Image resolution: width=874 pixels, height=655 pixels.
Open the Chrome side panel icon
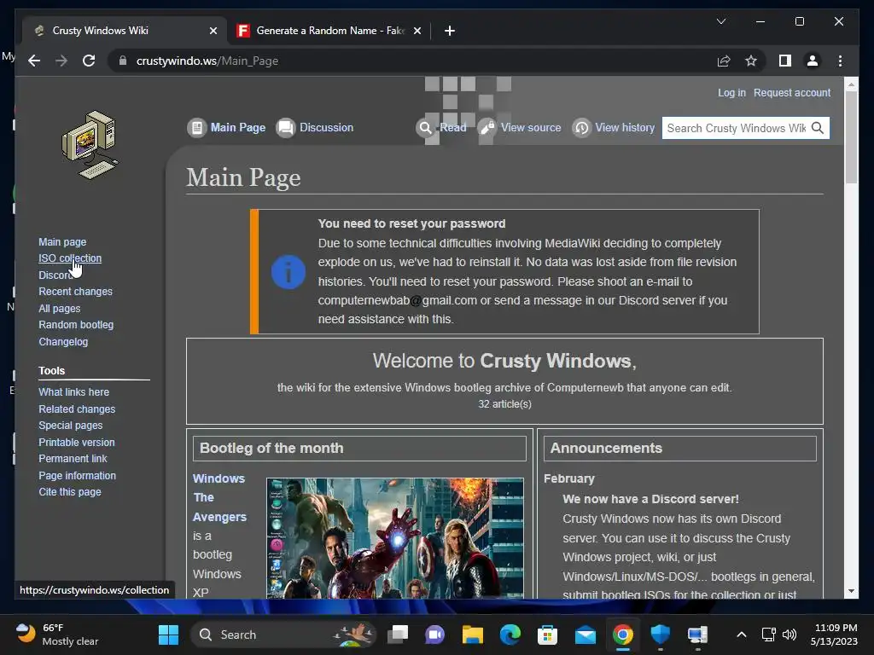pos(785,61)
